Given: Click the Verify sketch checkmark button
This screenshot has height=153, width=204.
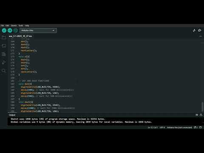Looking at the screenshot, I should 4,30.
